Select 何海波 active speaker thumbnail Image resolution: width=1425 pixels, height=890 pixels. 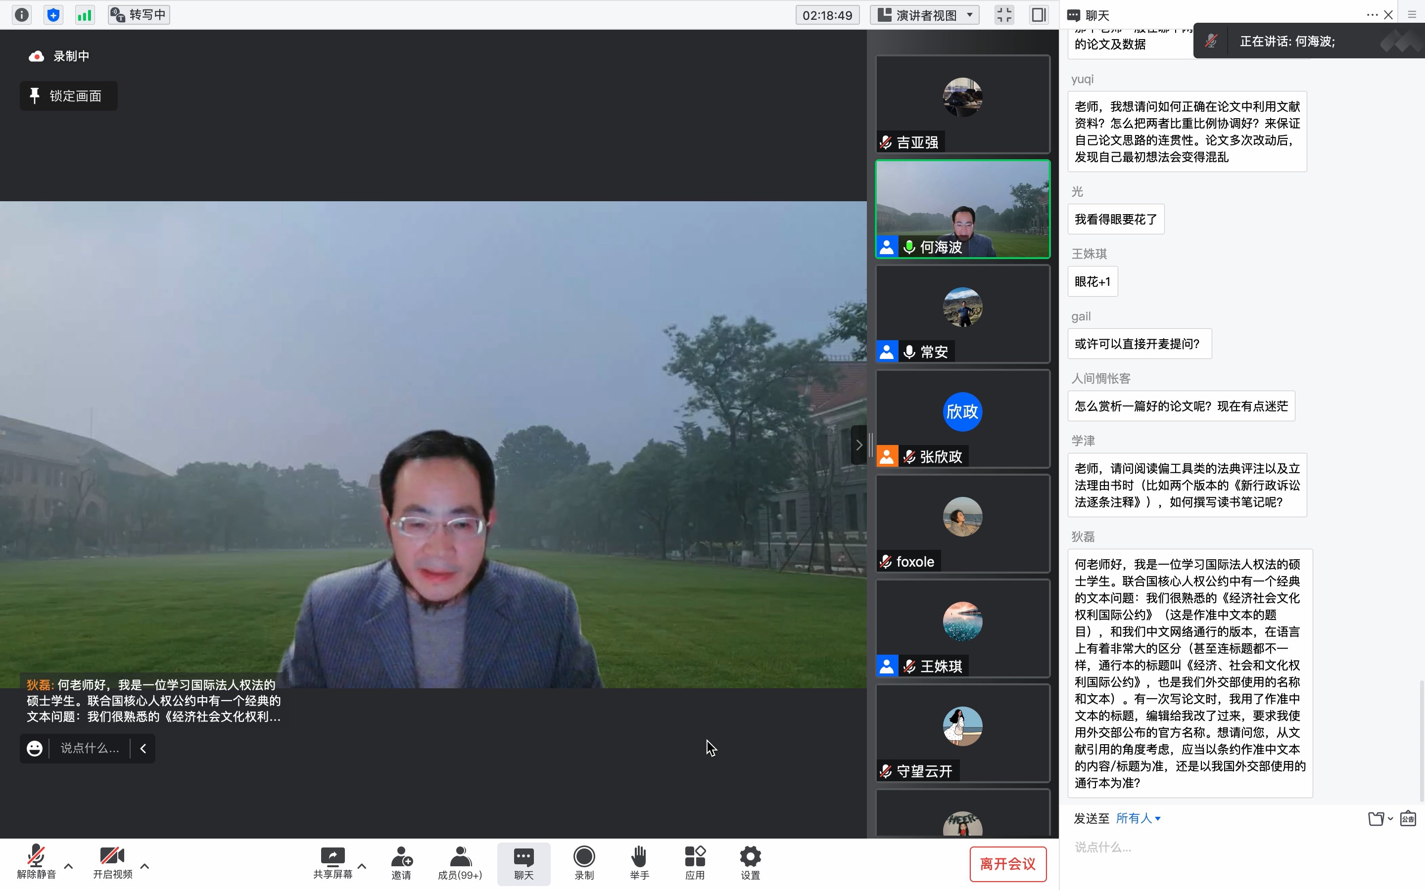[963, 209]
